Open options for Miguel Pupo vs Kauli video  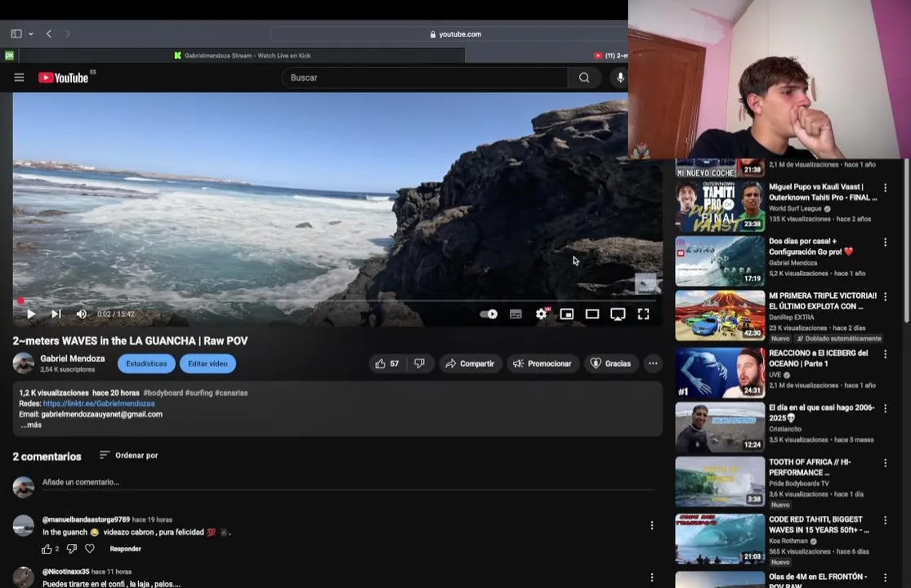885,188
